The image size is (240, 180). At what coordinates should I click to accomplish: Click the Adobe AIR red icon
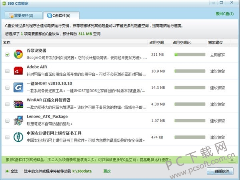click(x=18, y=71)
